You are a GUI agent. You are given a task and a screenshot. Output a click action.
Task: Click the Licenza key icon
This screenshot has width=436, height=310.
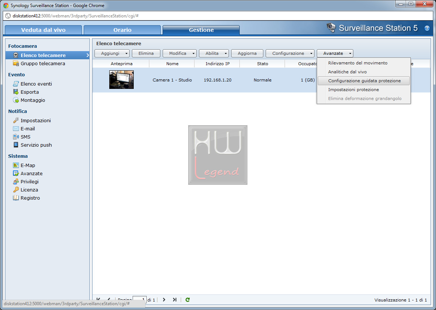click(x=16, y=190)
